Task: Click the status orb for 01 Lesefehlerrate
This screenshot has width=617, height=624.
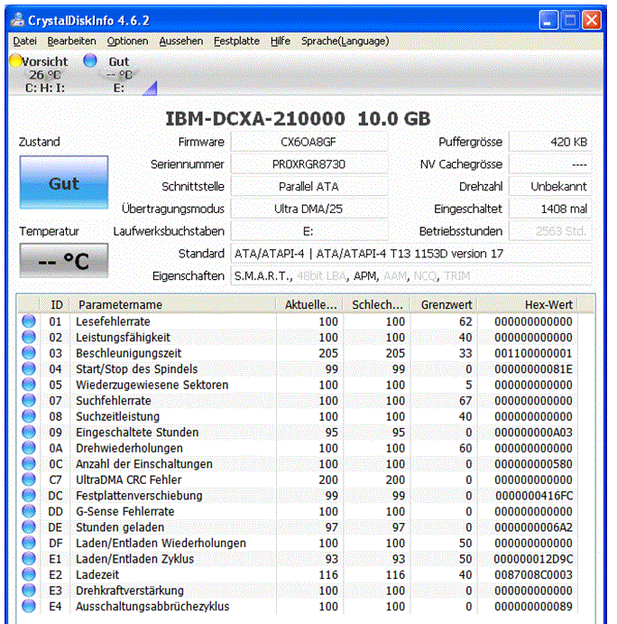Action: [29, 321]
